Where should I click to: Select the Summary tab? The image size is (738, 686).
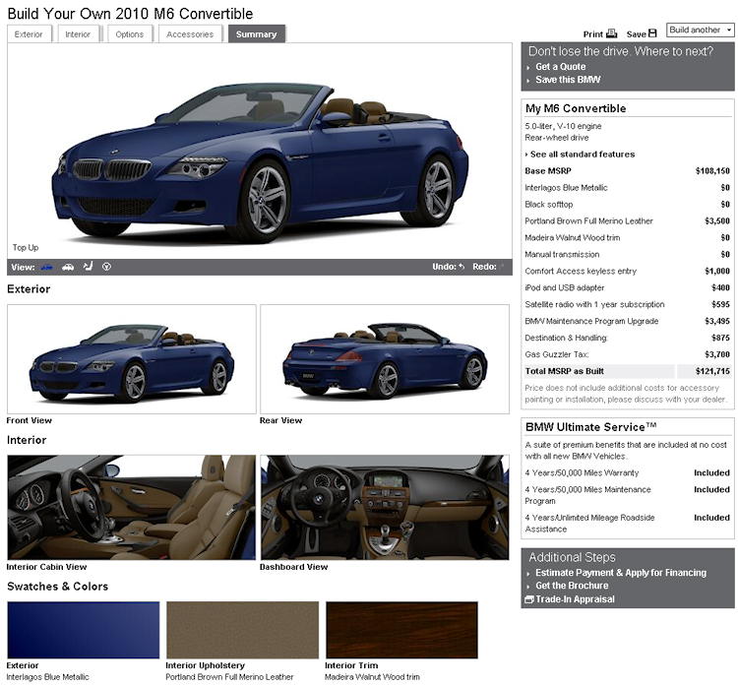coord(257,34)
